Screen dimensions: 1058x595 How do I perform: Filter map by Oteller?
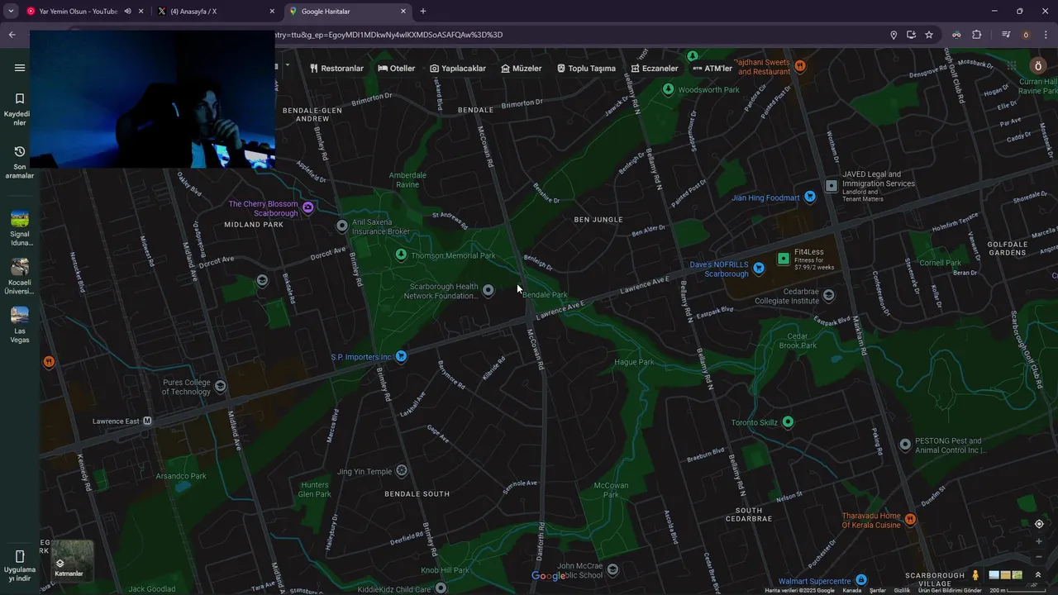pyautogui.click(x=397, y=69)
